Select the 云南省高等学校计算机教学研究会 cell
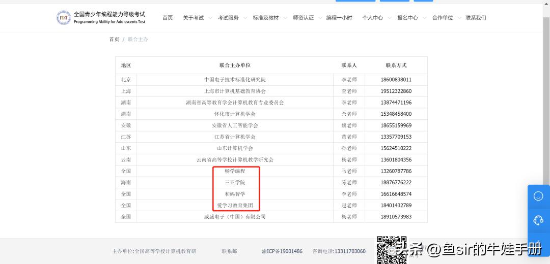The width and height of the screenshot is (550, 264). point(235,160)
